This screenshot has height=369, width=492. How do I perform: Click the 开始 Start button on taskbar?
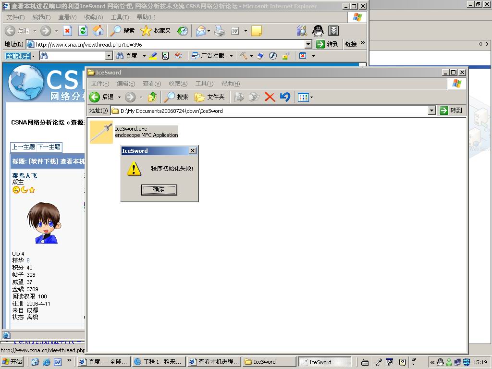click(13, 362)
